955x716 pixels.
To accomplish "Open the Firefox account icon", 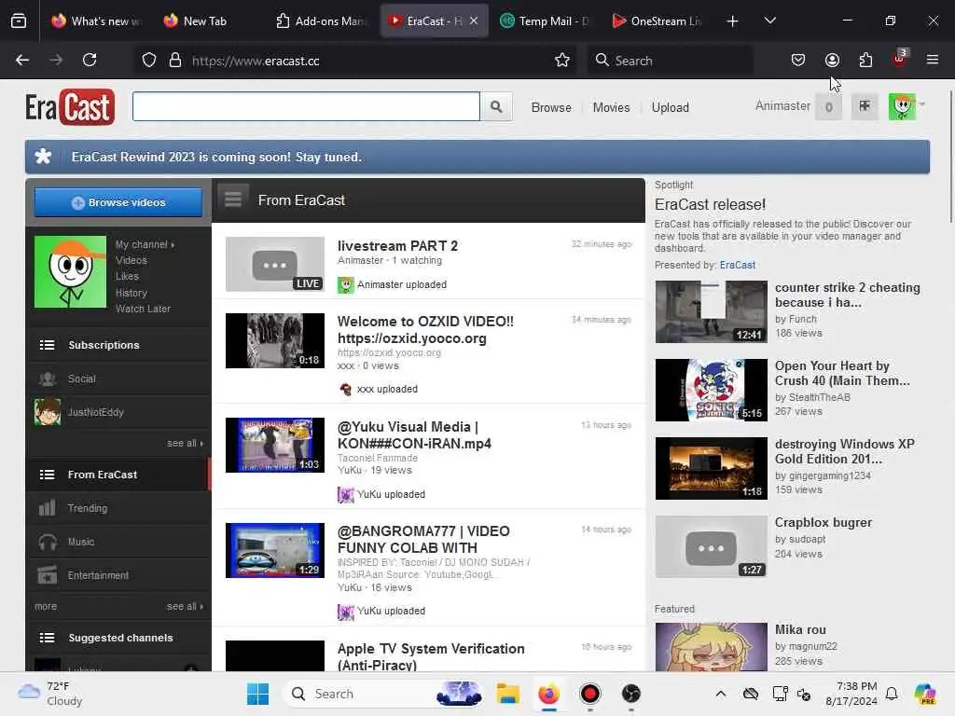I will click(x=832, y=61).
